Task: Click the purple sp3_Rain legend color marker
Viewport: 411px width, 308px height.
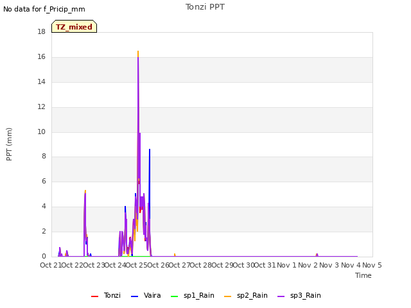Action: coord(281,296)
